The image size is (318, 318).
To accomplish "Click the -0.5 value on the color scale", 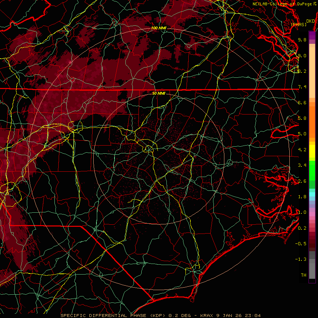I will point(301,244).
